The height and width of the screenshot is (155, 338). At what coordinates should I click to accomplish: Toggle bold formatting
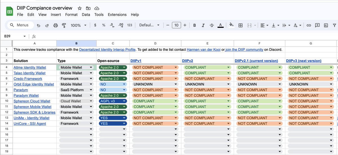point(194,25)
